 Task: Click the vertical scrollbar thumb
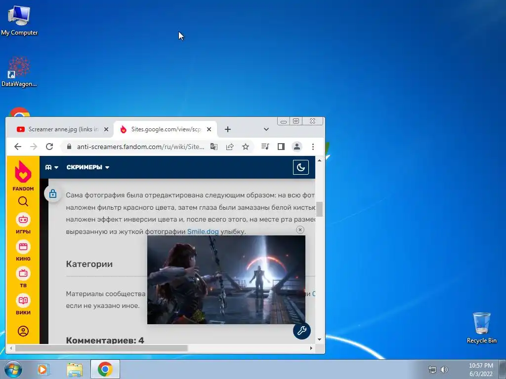coord(320,209)
